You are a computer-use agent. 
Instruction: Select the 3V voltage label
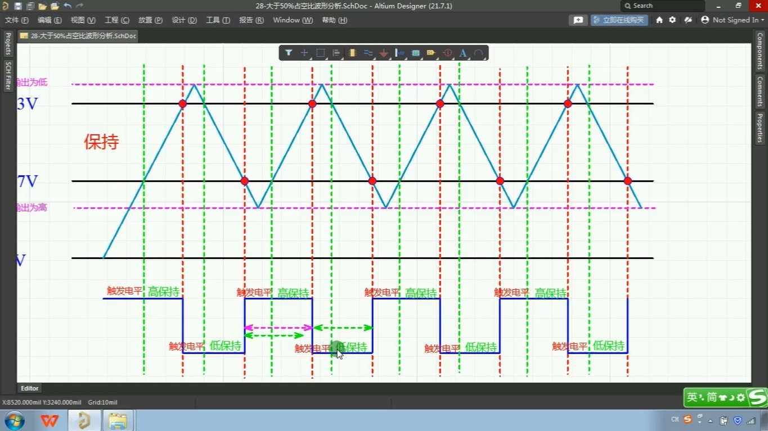28,104
